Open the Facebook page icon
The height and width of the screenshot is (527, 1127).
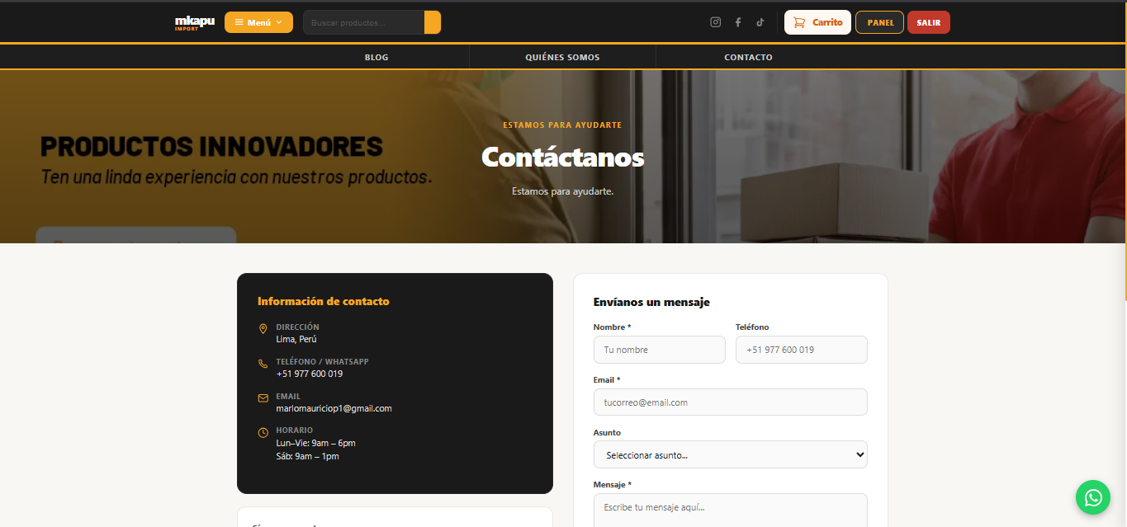point(738,22)
